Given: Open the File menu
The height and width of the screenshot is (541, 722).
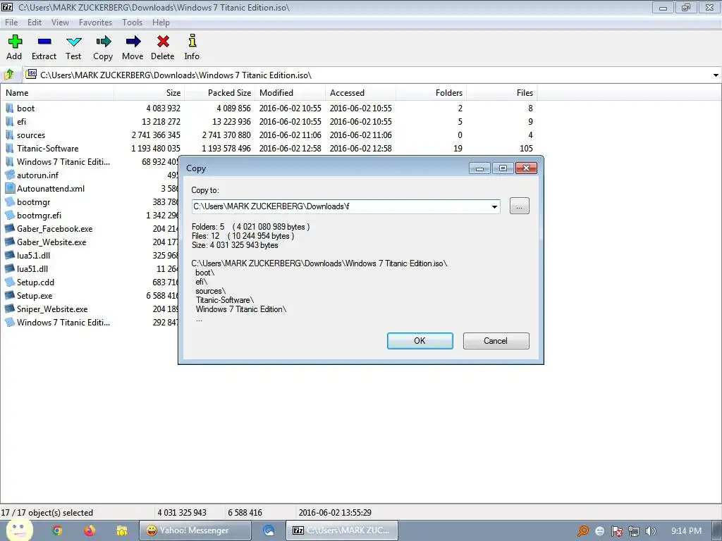Looking at the screenshot, I should click(x=11, y=22).
